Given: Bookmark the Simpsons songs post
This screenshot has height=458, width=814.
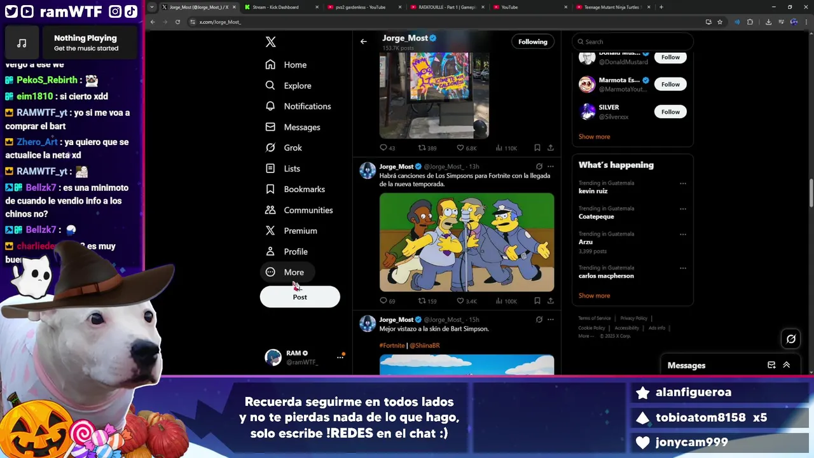Looking at the screenshot, I should tap(537, 300).
